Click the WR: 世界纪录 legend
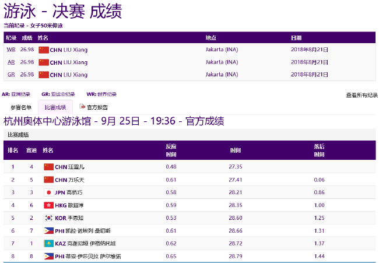 pyautogui.click(x=101, y=94)
